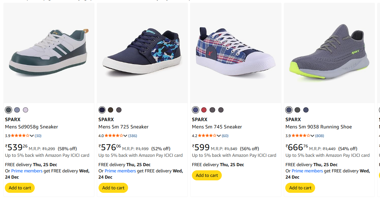380x198 pixels.
Task: Add the Sm 745 Sneaker to cart
Action: point(207,175)
